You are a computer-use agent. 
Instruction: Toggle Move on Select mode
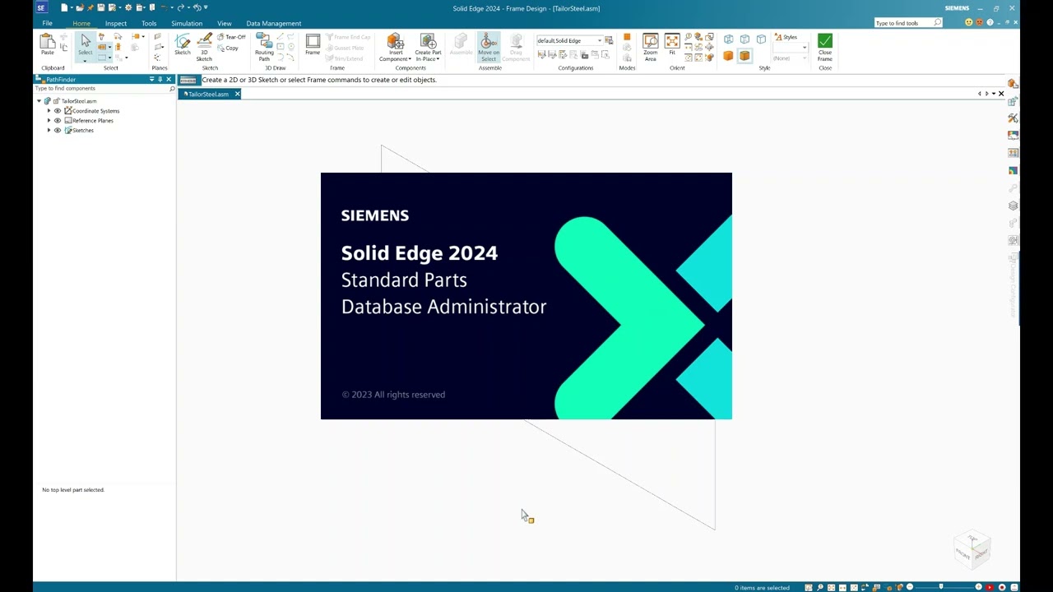click(489, 48)
